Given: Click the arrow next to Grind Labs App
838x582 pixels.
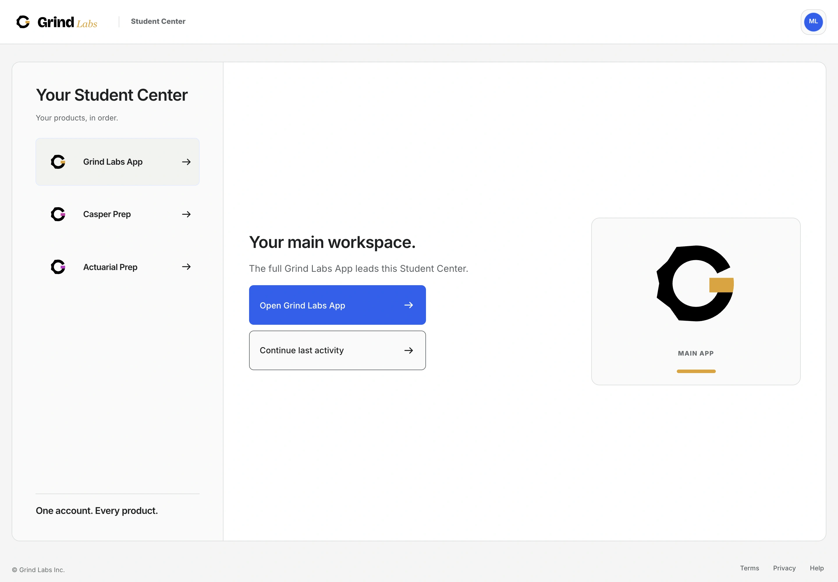Looking at the screenshot, I should coord(186,162).
